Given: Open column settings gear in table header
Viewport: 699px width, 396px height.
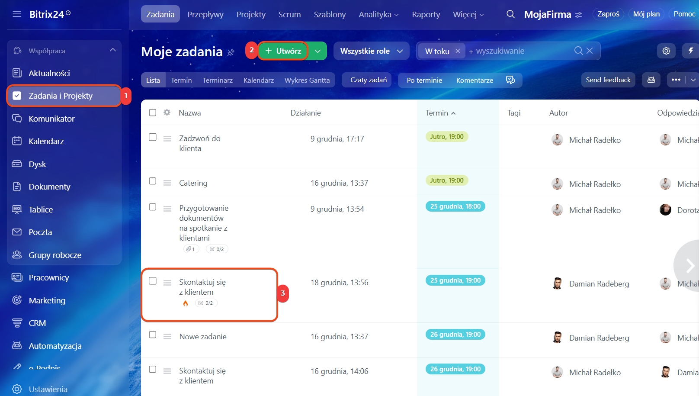Looking at the screenshot, I should [x=167, y=113].
